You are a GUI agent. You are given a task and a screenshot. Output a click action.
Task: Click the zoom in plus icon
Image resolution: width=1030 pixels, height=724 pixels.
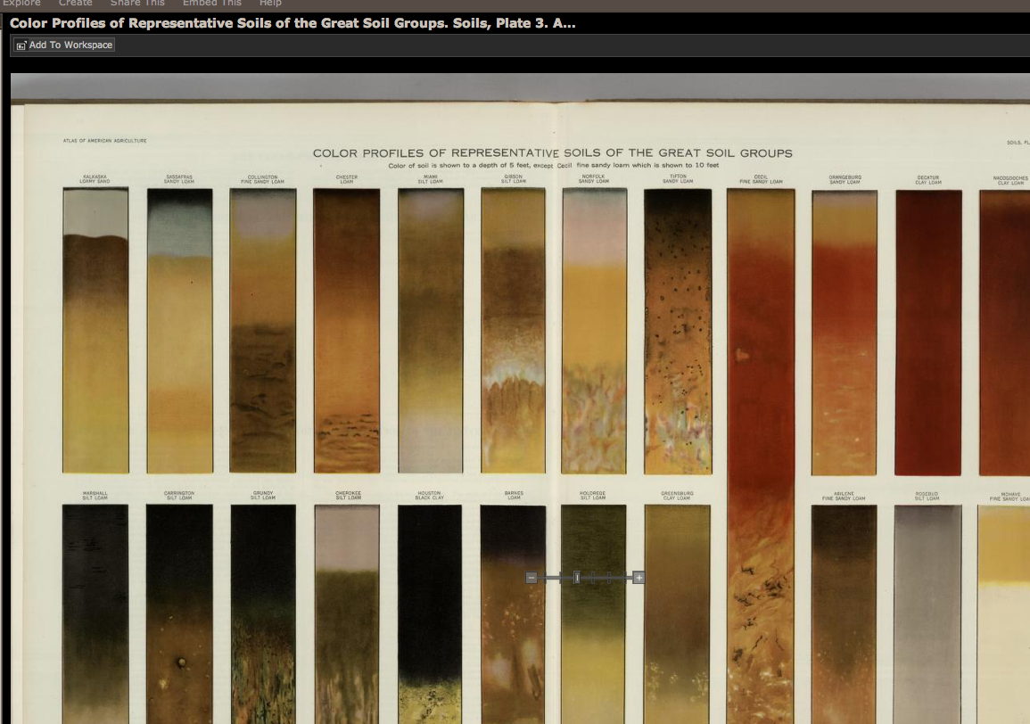tap(639, 578)
